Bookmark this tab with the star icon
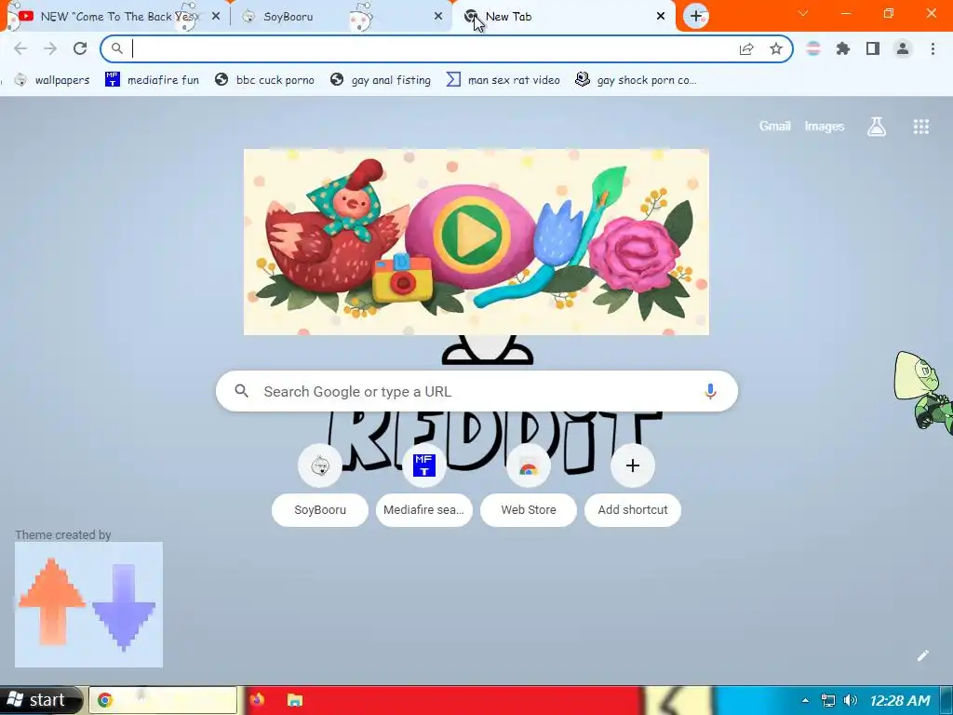The image size is (953, 715). point(776,49)
